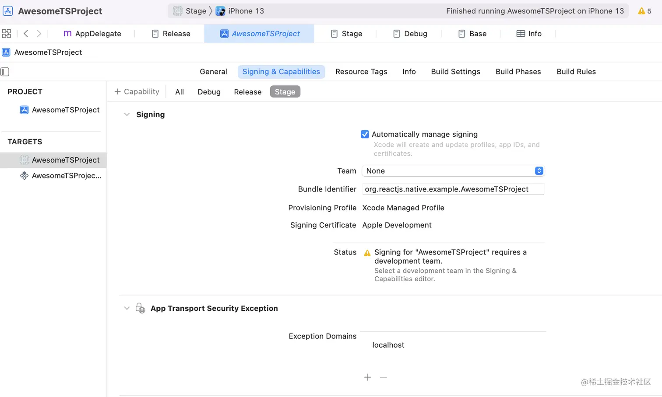This screenshot has width=662, height=397.
Task: Open the related items grid menu
Action: pos(7,34)
